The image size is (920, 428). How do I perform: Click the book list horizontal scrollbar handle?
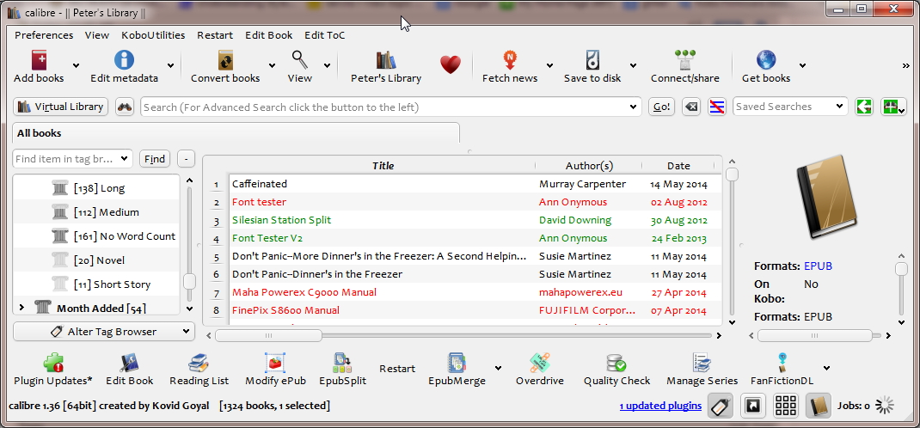(268, 335)
